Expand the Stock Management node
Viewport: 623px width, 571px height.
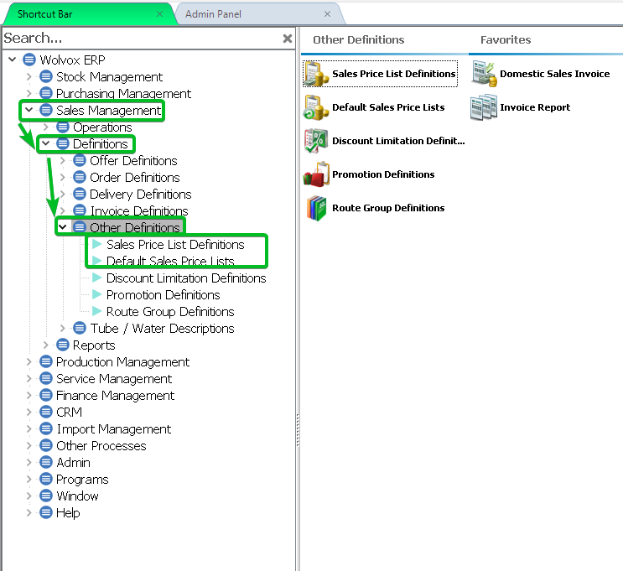[x=29, y=76]
